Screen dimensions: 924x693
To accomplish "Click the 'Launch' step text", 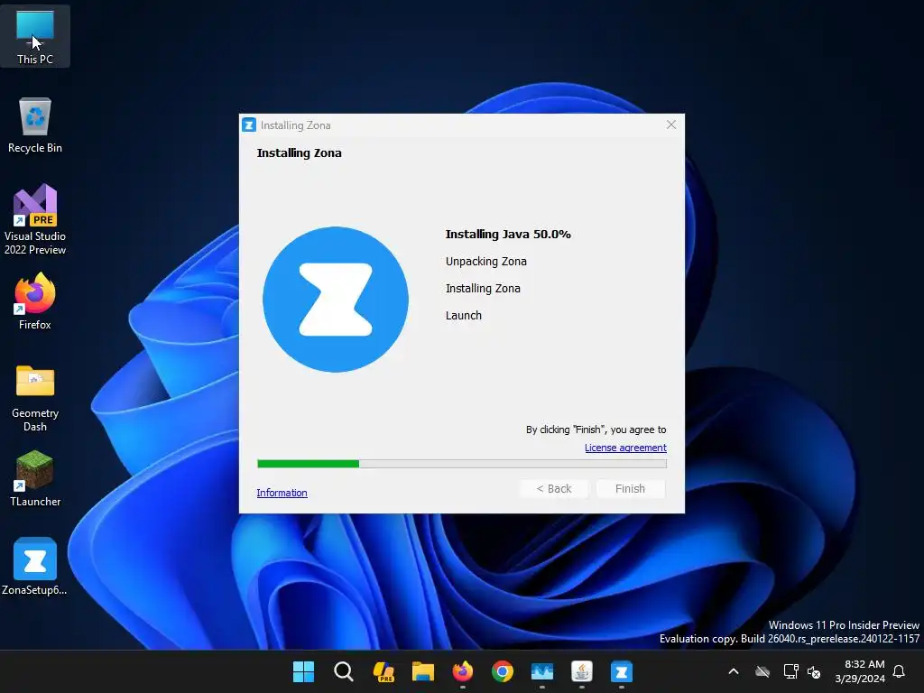I will pos(463,315).
